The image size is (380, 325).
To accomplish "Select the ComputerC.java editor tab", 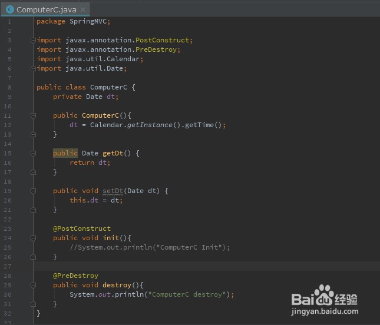I will (x=45, y=9).
